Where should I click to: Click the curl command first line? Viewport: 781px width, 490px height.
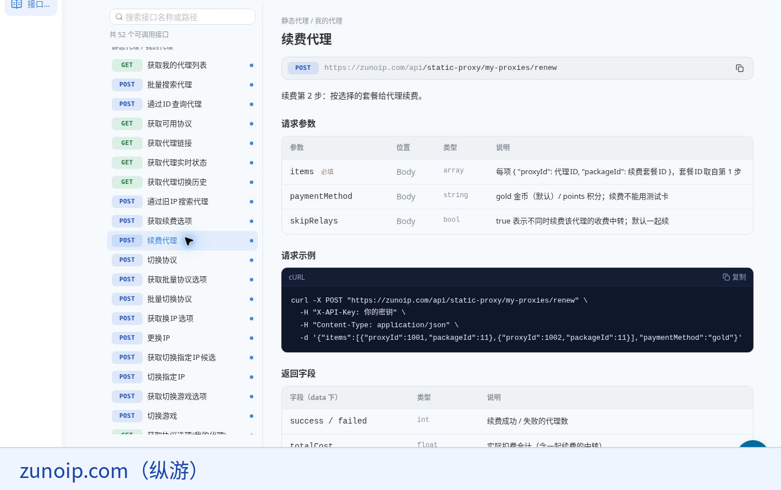439,300
